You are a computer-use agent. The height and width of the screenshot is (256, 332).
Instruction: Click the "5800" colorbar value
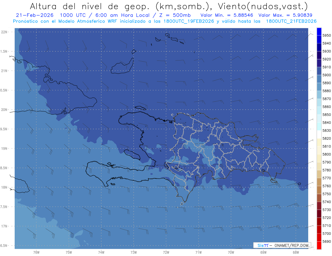coord(327,154)
